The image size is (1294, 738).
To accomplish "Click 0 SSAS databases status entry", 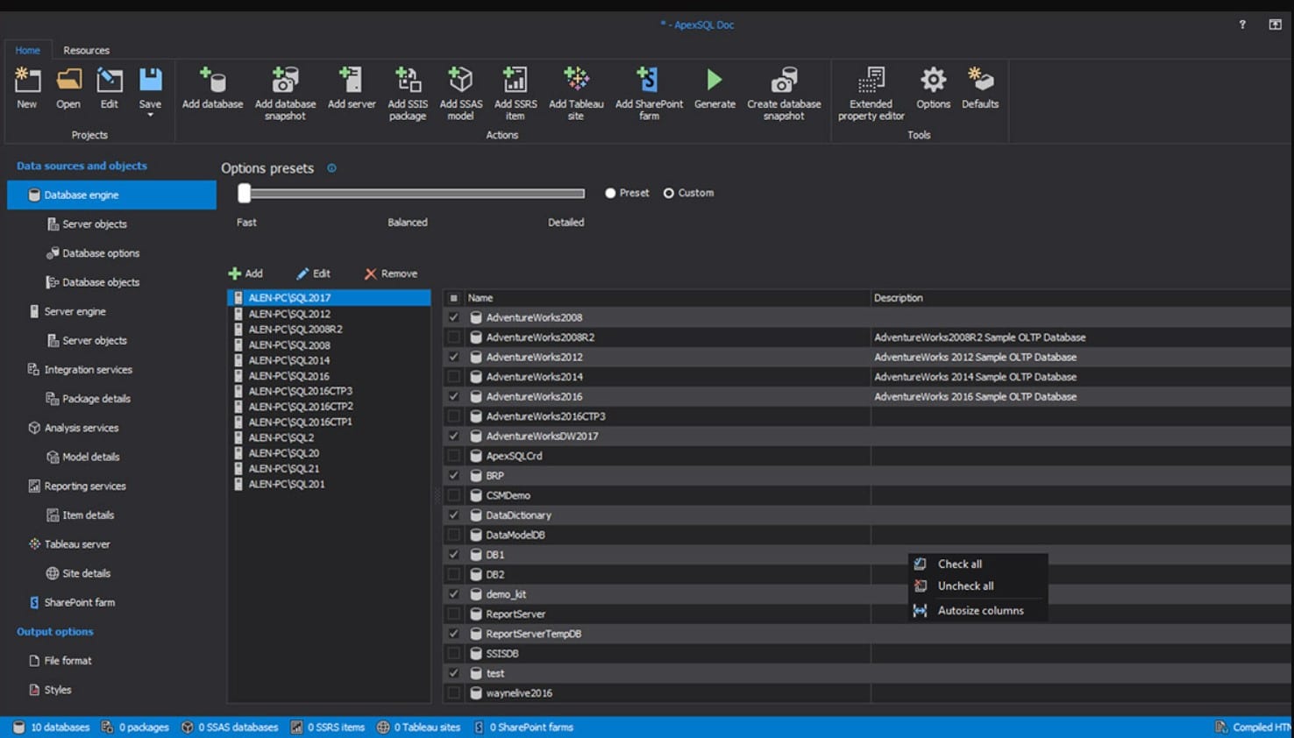I will pos(230,727).
